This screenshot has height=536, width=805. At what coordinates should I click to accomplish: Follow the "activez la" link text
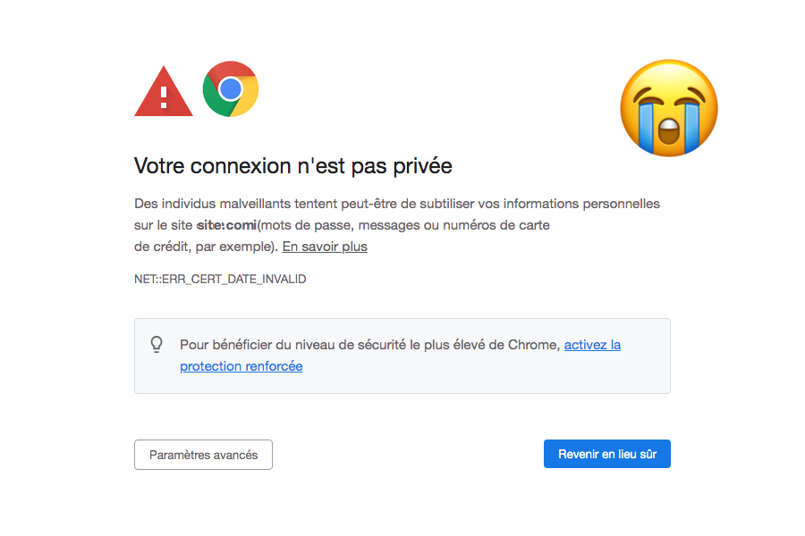(x=592, y=345)
